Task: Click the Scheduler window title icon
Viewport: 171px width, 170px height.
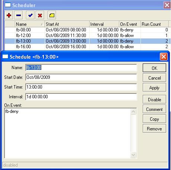Action: click(x=8, y=5)
